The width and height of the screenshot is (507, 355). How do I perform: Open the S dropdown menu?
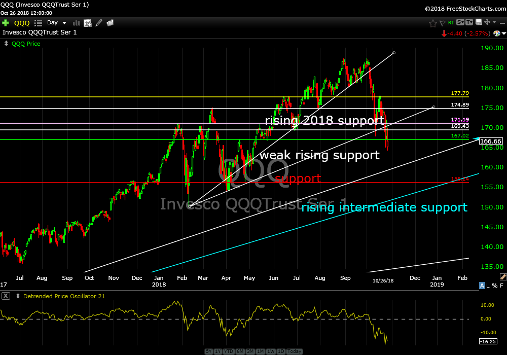pos(460,23)
